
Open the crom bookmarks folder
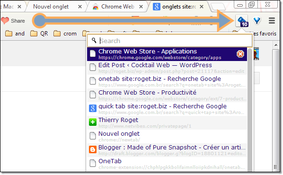click(65, 34)
